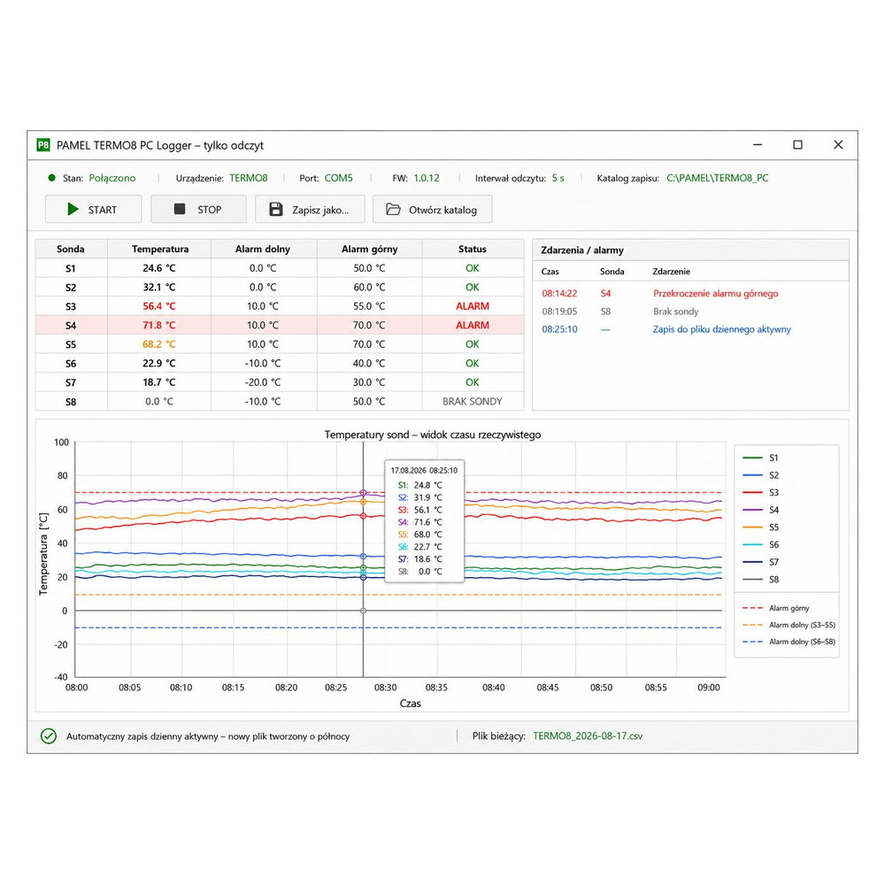
Task: Click the 'Alarm dolny' column header
Action: [x=263, y=249]
